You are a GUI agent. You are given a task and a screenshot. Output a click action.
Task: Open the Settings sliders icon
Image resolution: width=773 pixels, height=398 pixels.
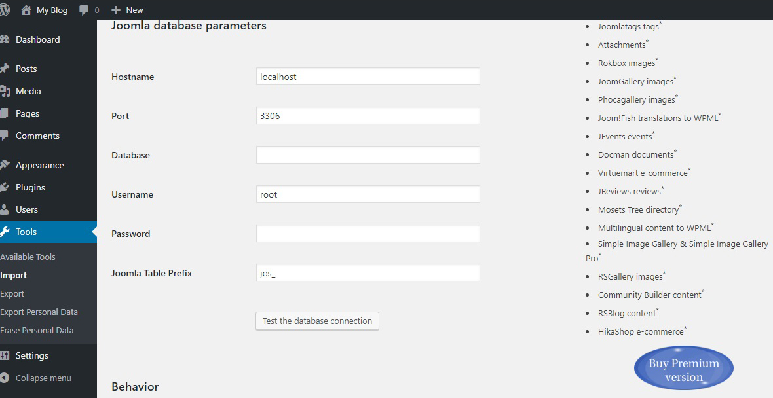click(x=5, y=355)
